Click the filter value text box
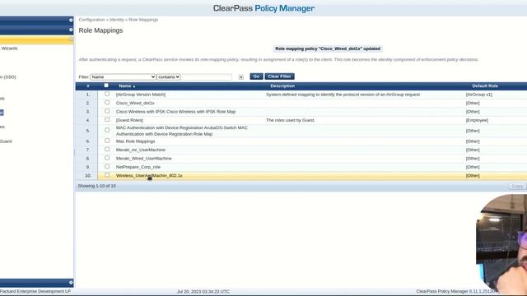The height and width of the screenshot is (296, 527). pos(207,76)
